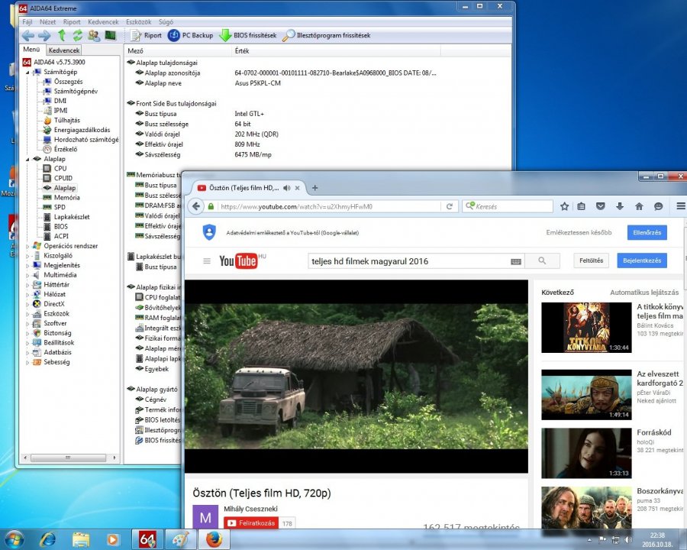Viewport: 687px width, 550px height.
Task: Click BIOS frissítések in the toolbar
Action: click(x=247, y=36)
